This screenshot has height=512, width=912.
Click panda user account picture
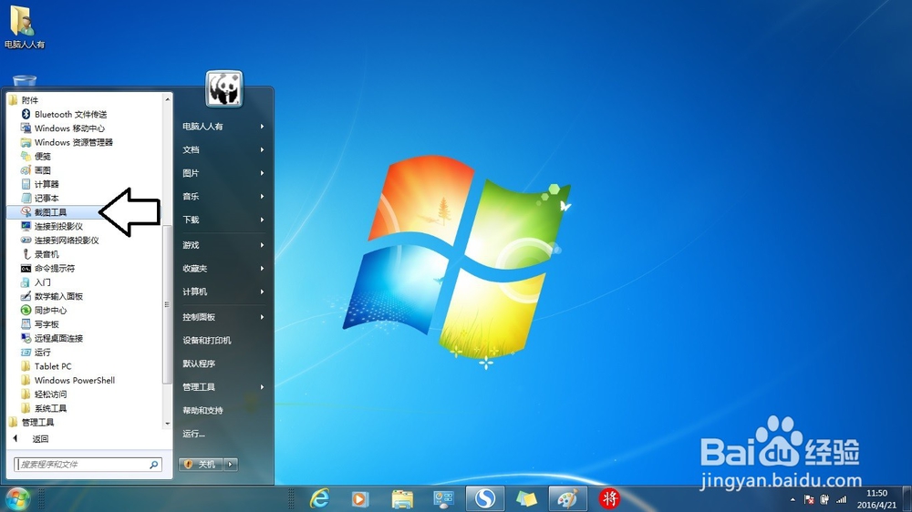pos(224,88)
